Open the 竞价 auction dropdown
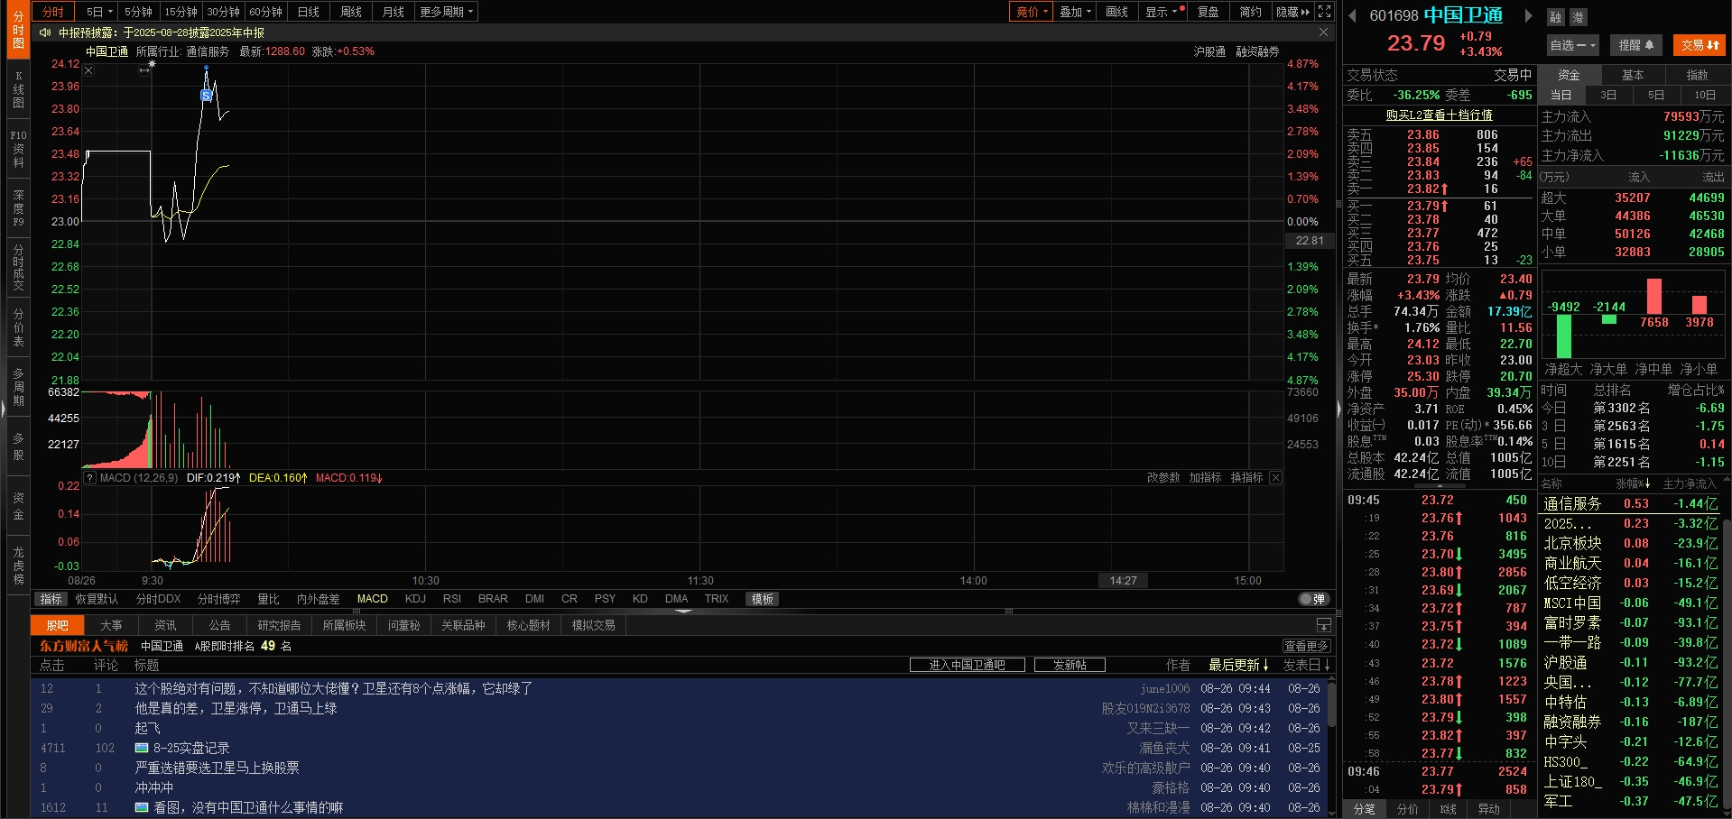The height and width of the screenshot is (819, 1732). click(x=1032, y=12)
